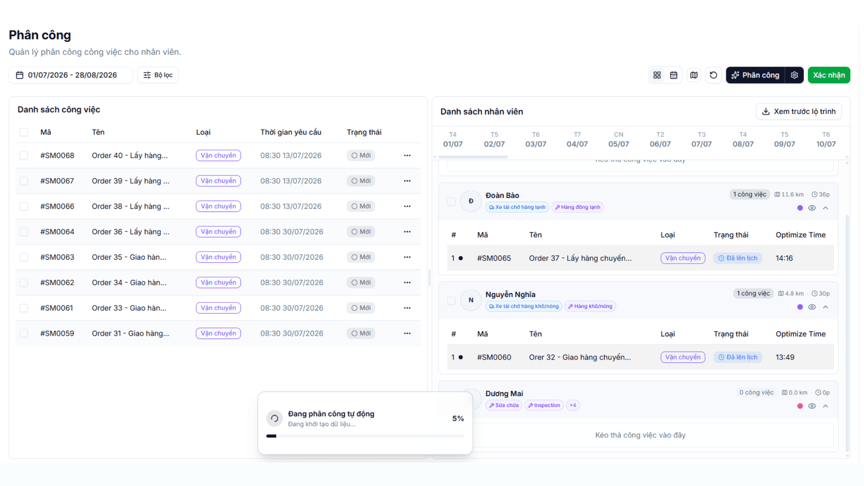Screen dimensions: 864x486
Task: Click Dương Mai's pink route color dot
Action: 800,406
